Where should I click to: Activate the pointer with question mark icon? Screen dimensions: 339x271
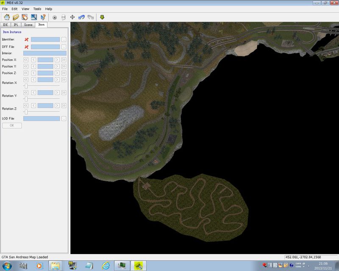(x=43, y=17)
